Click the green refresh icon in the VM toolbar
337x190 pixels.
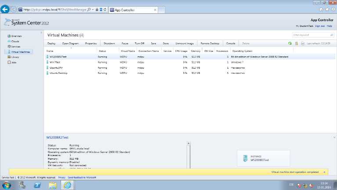click(290, 44)
